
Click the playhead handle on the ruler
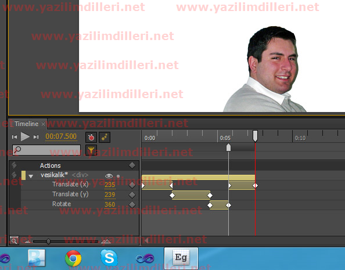click(x=255, y=136)
